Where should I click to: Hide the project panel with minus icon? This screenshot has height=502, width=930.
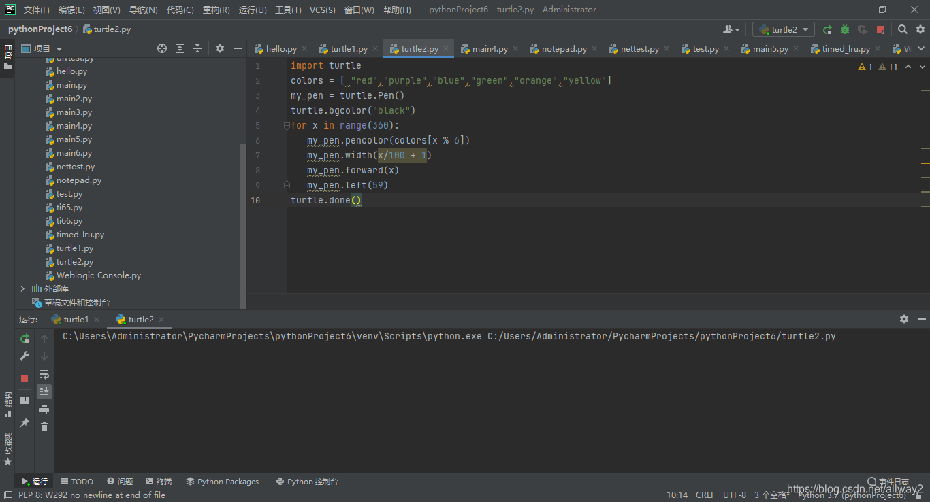(238, 48)
